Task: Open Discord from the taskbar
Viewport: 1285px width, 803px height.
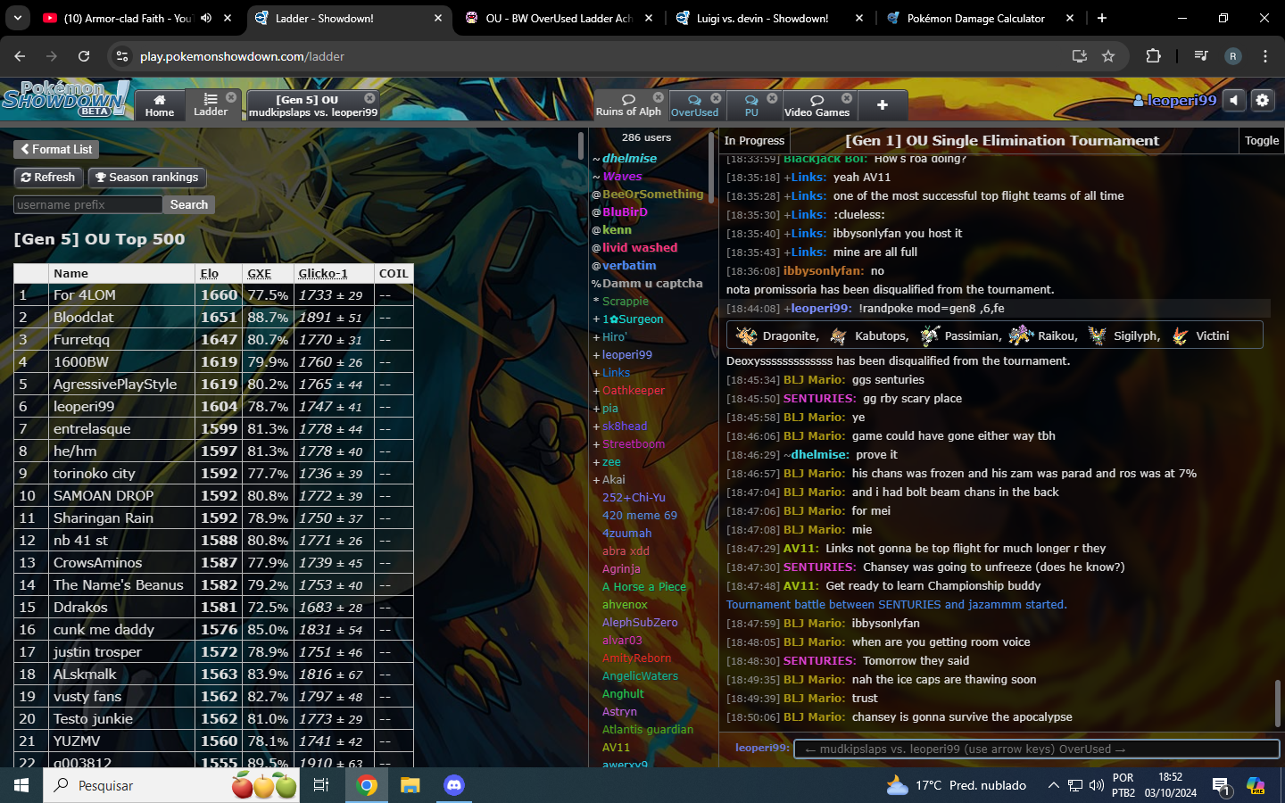Action: coord(454,785)
